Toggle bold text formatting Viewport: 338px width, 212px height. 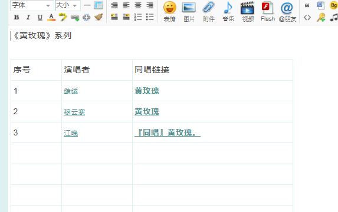[x=17, y=17]
